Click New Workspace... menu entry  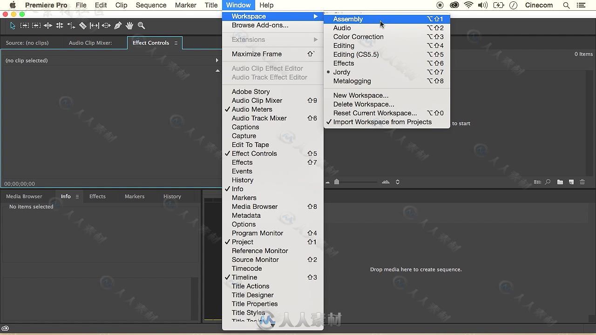[x=387, y=95]
